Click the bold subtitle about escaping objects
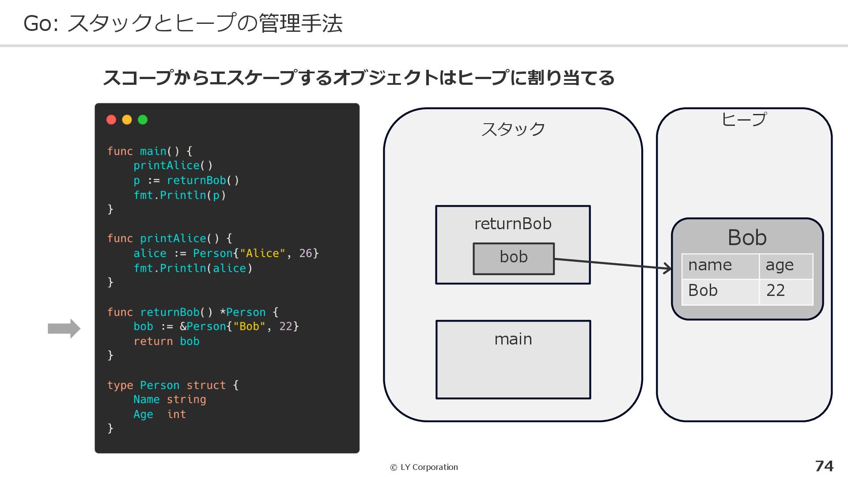This screenshot has width=848, height=477. [358, 78]
